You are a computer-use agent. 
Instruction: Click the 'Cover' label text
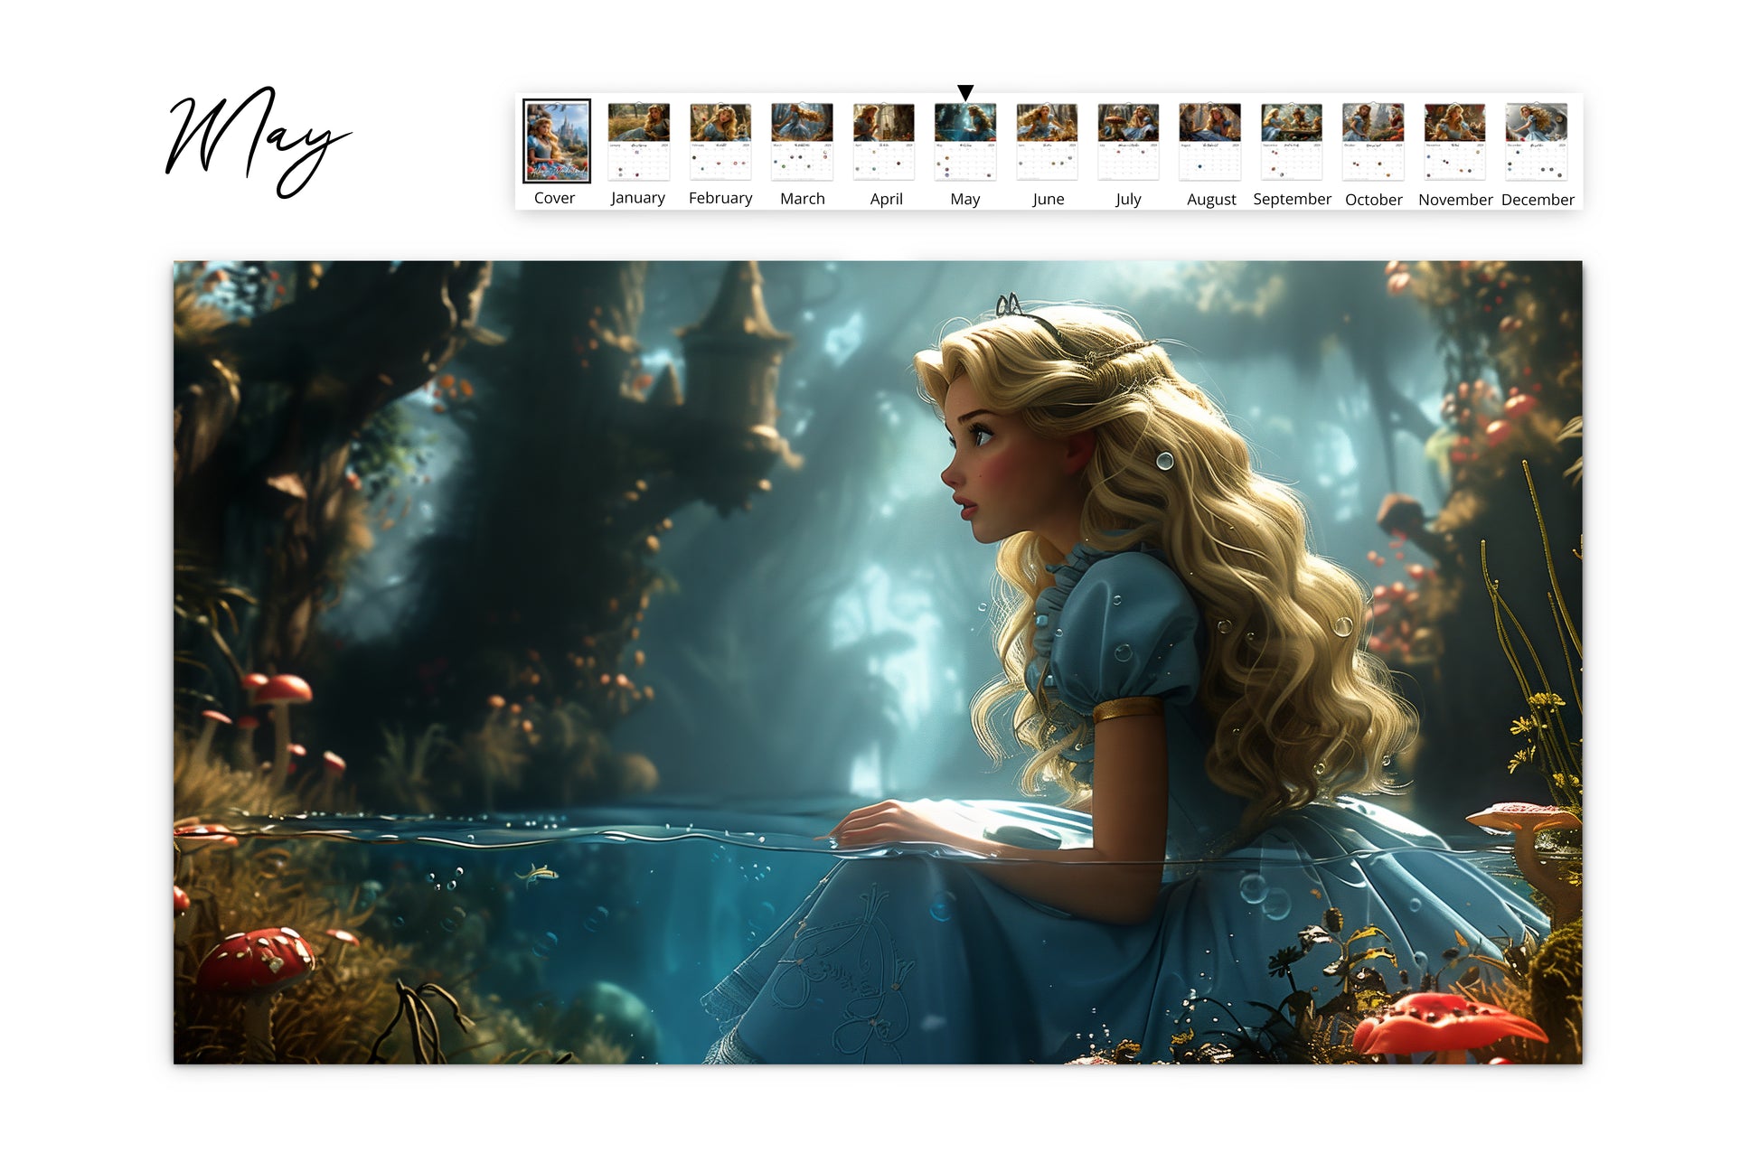point(554,198)
